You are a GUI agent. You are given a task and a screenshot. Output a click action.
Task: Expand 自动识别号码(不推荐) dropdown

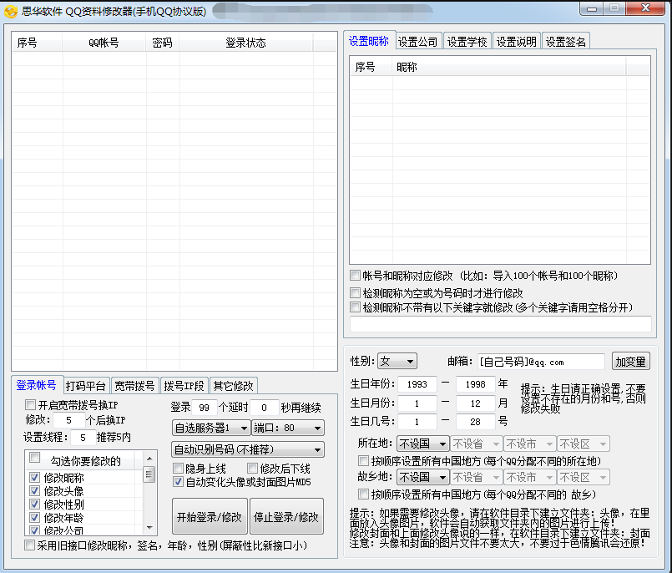pos(248,449)
